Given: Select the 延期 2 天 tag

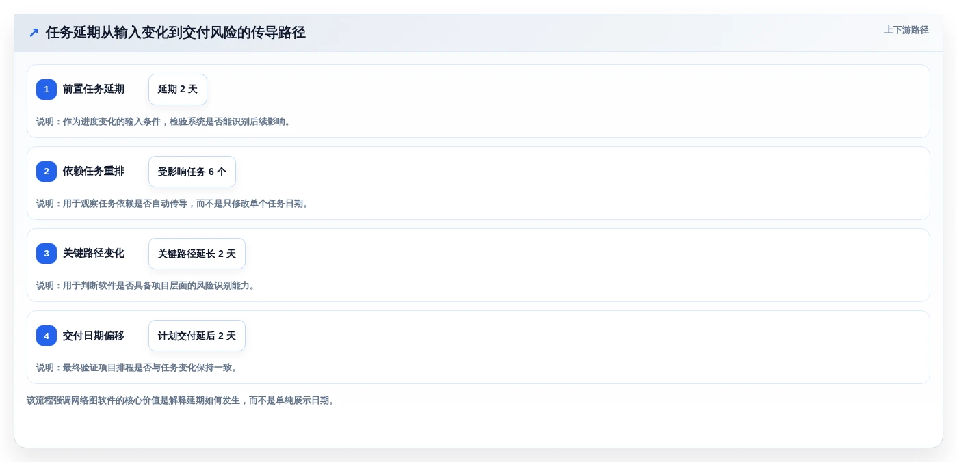Looking at the screenshot, I should [178, 90].
